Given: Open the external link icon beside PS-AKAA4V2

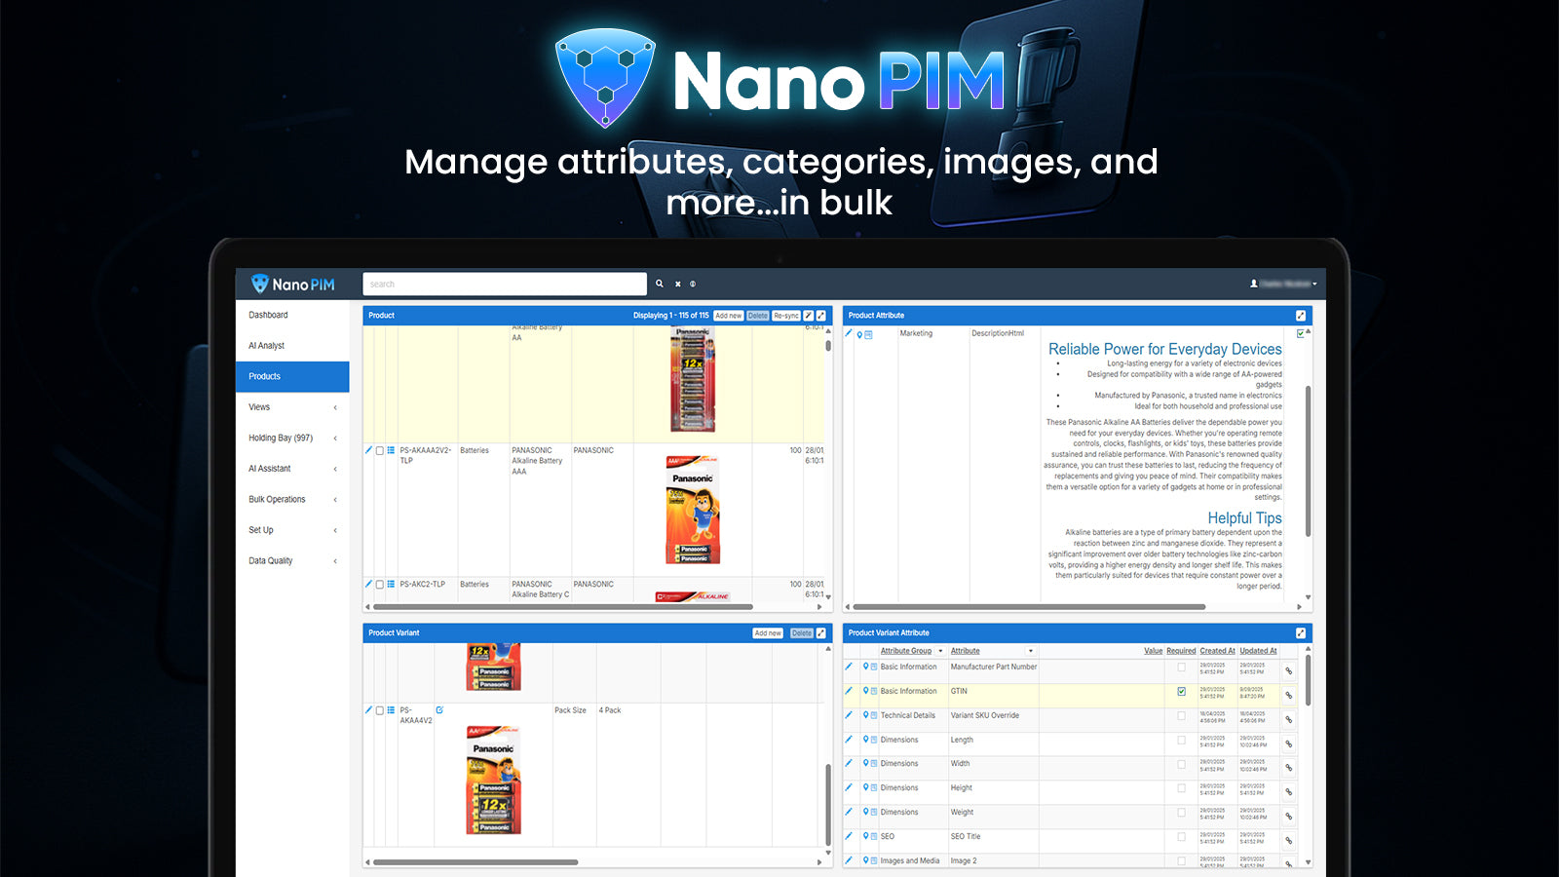Looking at the screenshot, I should tap(439, 710).
